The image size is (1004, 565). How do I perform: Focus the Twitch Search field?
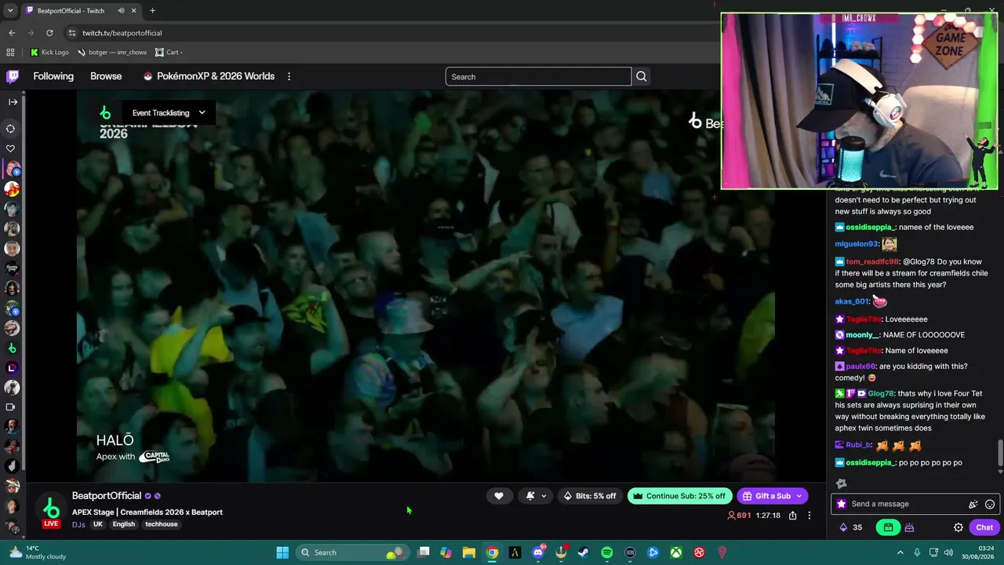[x=538, y=77]
